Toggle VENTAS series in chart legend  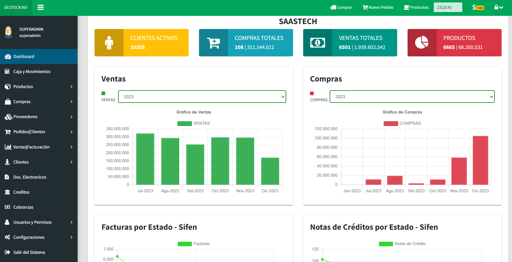click(x=194, y=123)
